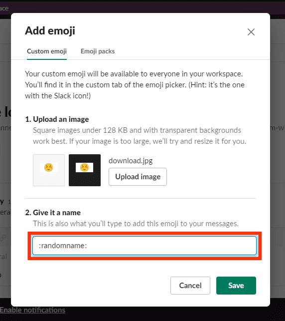Select the smiley preview on dark background
This screenshot has height=321, width=285.
tap(85, 170)
